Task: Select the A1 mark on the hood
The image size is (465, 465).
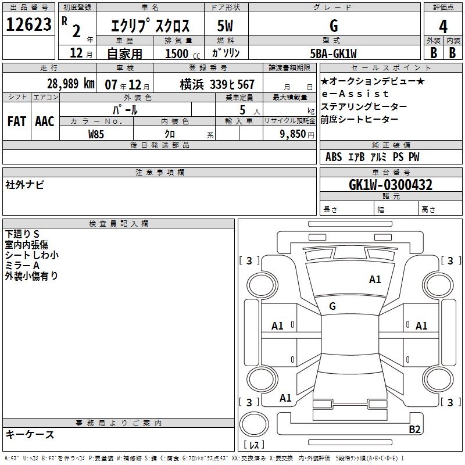Action: pos(375,280)
